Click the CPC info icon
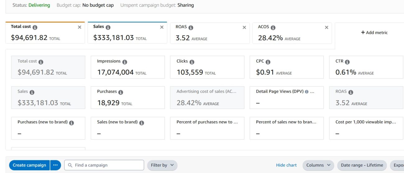The image size is (404, 173). click(x=268, y=62)
